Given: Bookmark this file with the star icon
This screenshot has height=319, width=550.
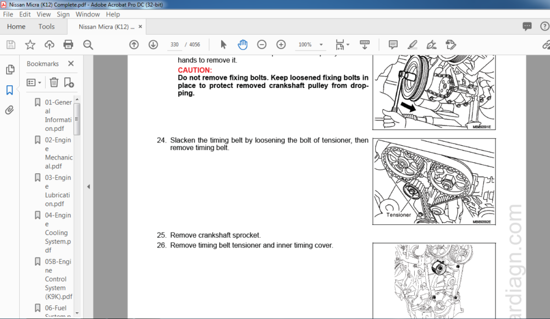Looking at the screenshot, I should point(30,45).
